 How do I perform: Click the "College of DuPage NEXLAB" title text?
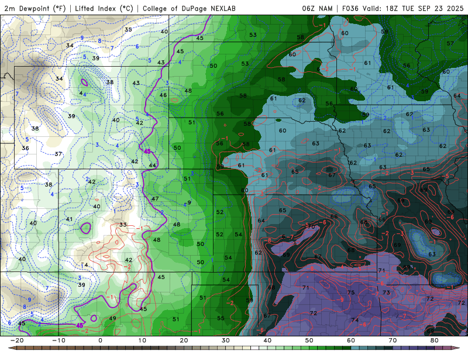(x=189, y=8)
